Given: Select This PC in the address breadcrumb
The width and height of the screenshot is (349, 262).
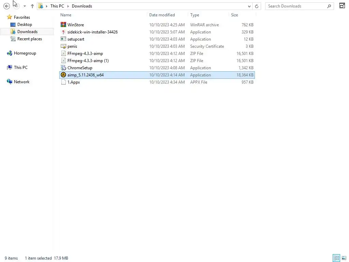Looking at the screenshot, I should coord(57,6).
